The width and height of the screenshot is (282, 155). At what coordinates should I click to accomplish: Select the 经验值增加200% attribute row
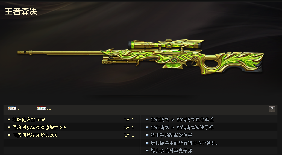pyautogui.click(x=72, y=119)
